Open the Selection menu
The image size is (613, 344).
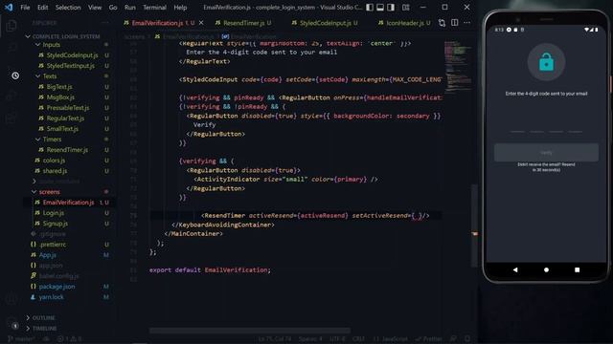click(68, 8)
